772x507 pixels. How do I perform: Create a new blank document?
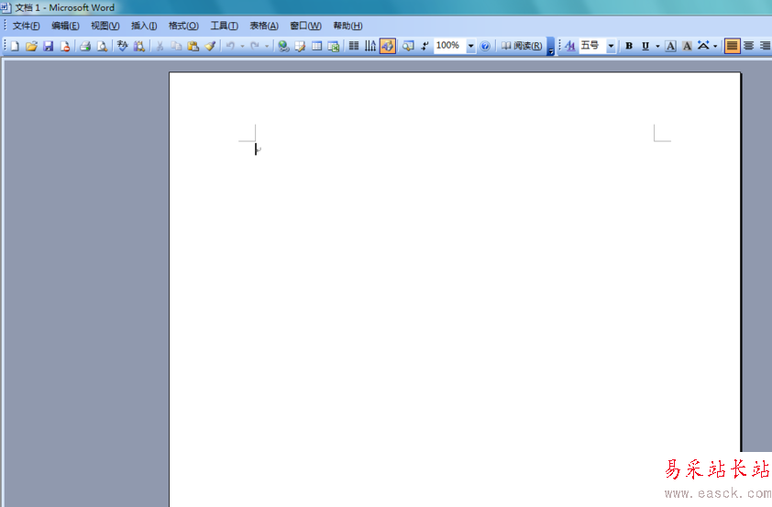[15, 46]
